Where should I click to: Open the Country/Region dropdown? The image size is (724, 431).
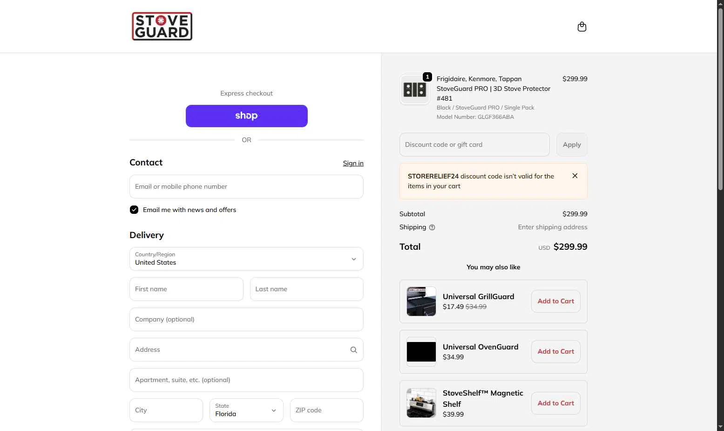(246, 259)
